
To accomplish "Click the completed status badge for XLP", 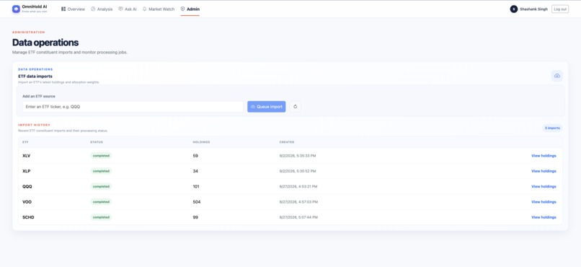I will click(101, 171).
